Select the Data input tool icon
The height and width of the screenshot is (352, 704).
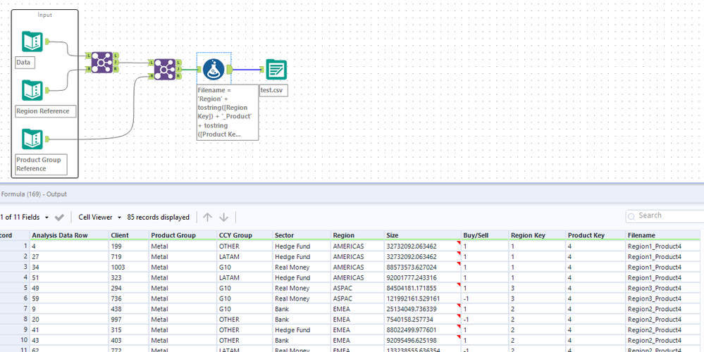pos(32,42)
